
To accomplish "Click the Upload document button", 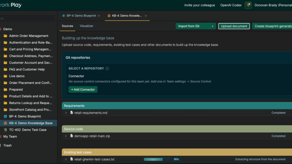I will click(234, 26).
